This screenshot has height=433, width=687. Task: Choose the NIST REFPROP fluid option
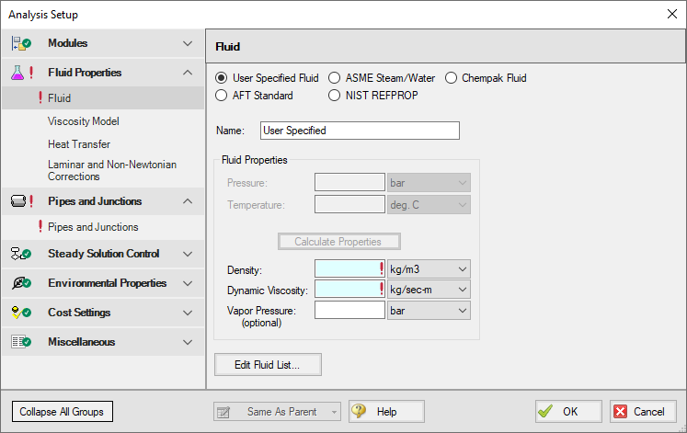click(335, 95)
